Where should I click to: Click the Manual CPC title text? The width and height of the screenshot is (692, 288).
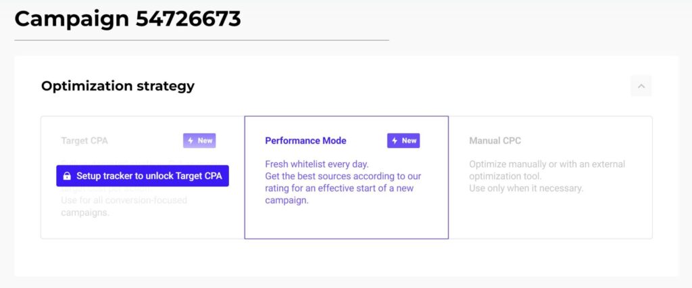[x=495, y=141]
